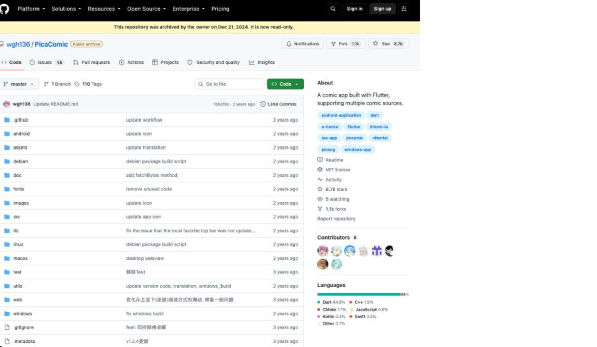Open the macos folder icon
597x347 pixels.
pyautogui.click(x=7, y=258)
